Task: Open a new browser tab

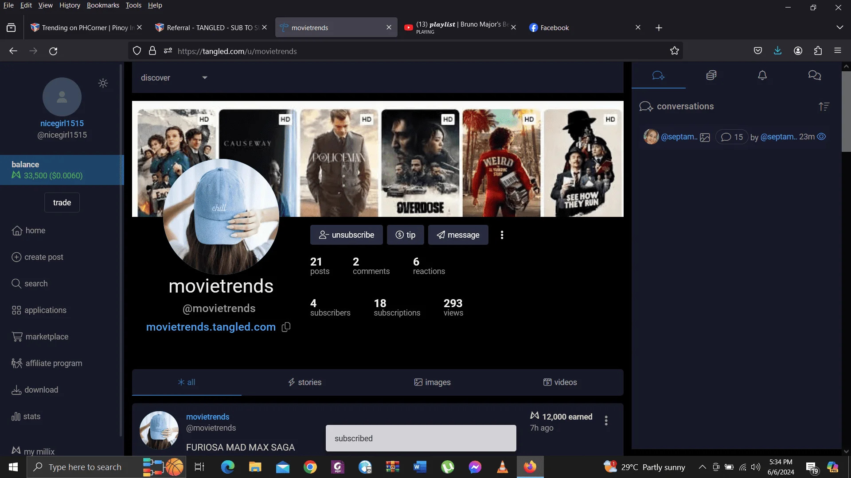Action: coord(659,28)
